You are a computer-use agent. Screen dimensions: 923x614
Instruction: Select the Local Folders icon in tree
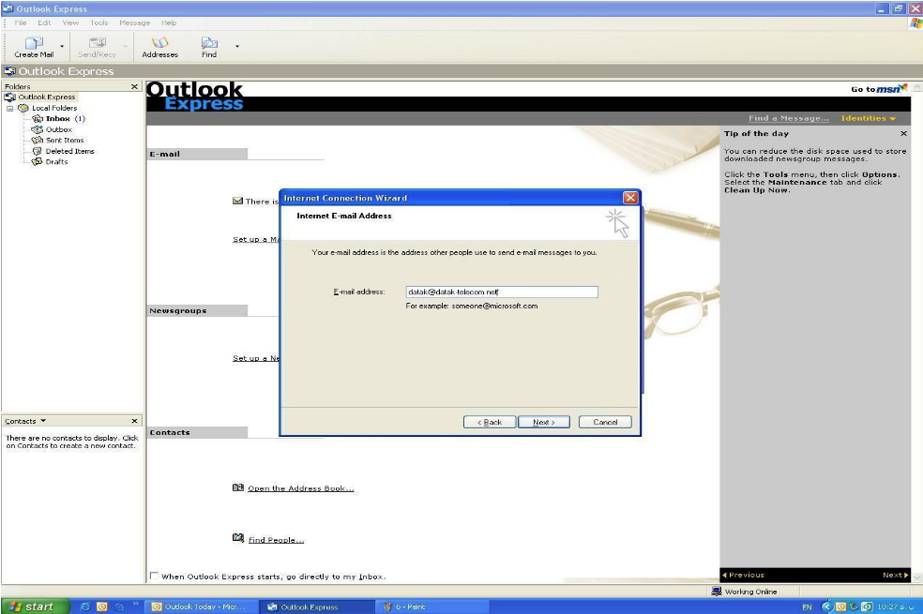pyautogui.click(x=23, y=108)
